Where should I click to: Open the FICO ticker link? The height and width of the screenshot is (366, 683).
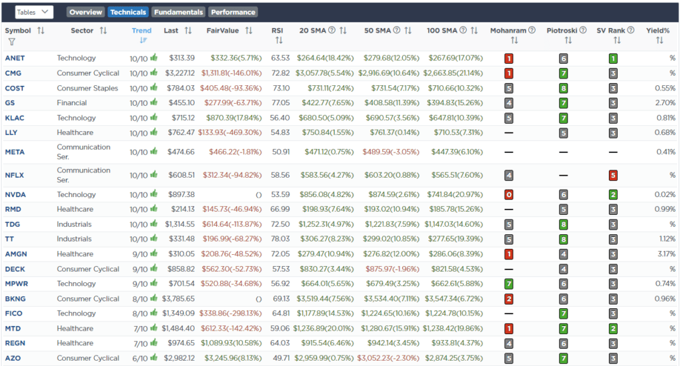[x=13, y=313]
